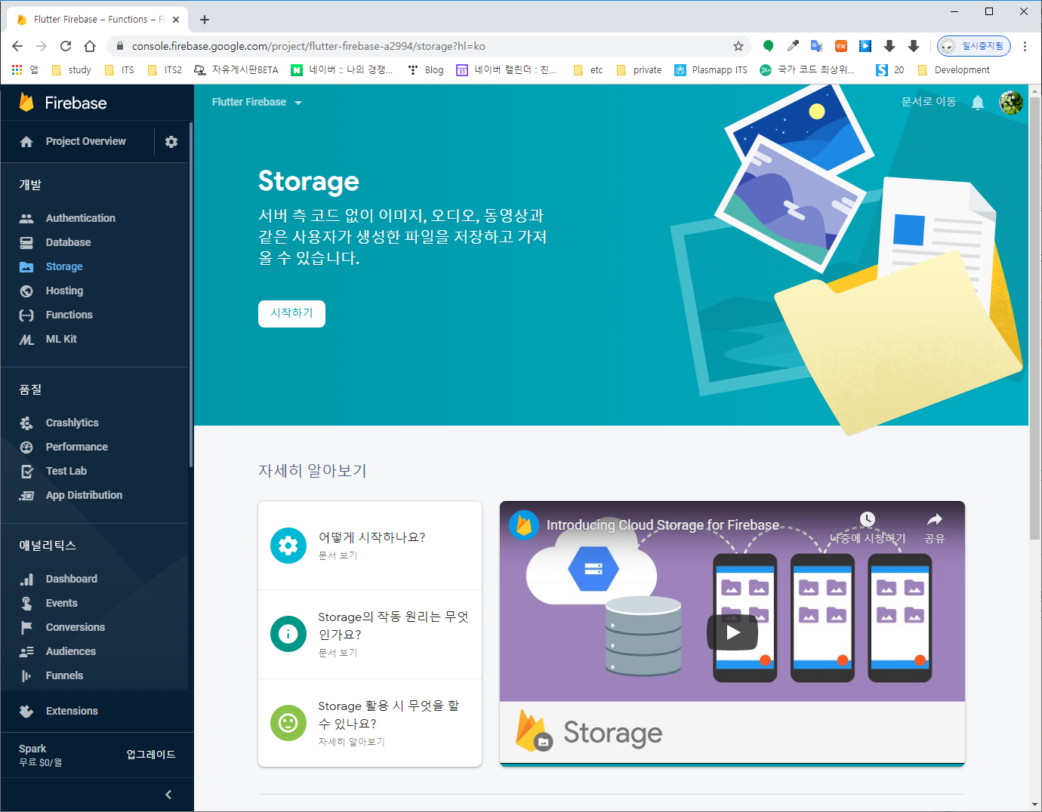Click the 시작하기 get started button
Screen dimensions: 1042x812
tap(291, 314)
